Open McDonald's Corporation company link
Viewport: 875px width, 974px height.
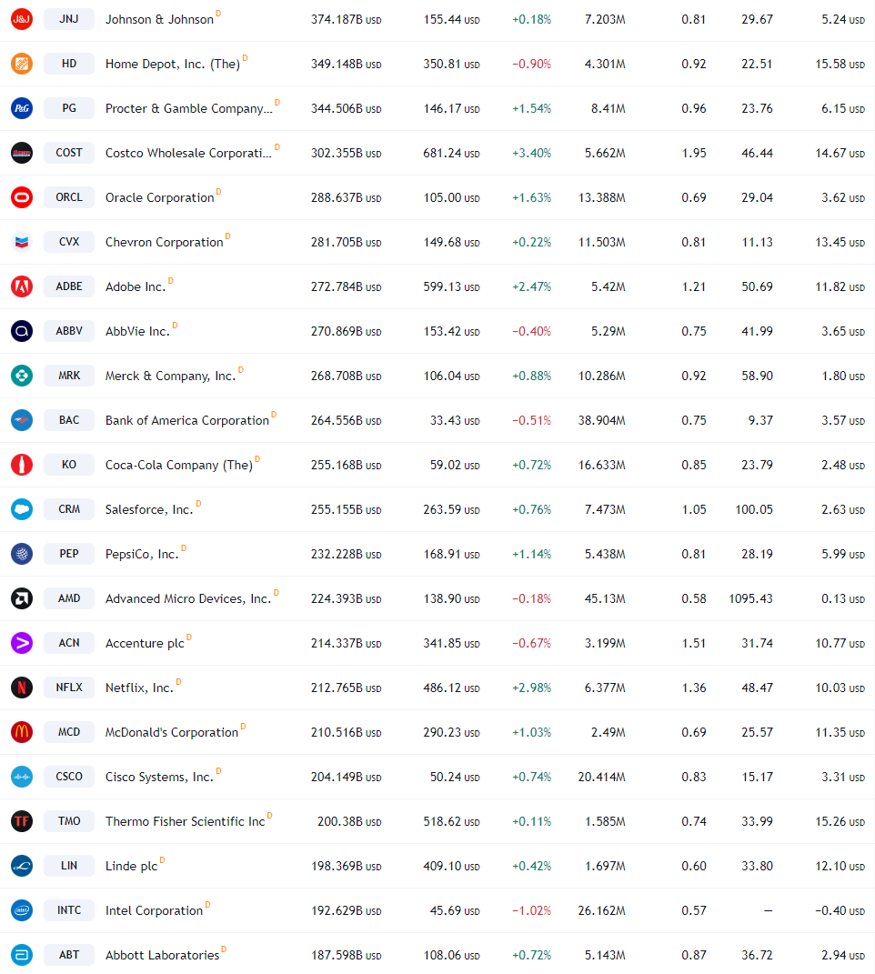[x=172, y=732]
